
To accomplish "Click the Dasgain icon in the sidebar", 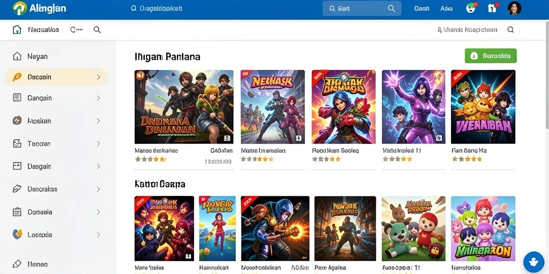I will (17, 166).
